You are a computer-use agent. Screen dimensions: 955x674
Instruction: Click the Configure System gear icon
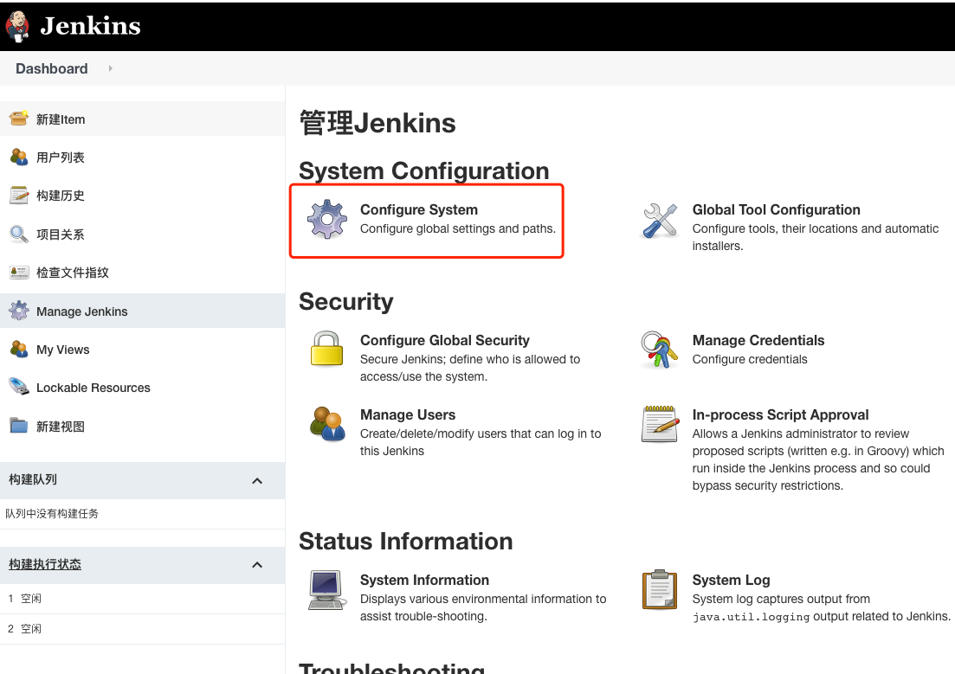point(327,219)
